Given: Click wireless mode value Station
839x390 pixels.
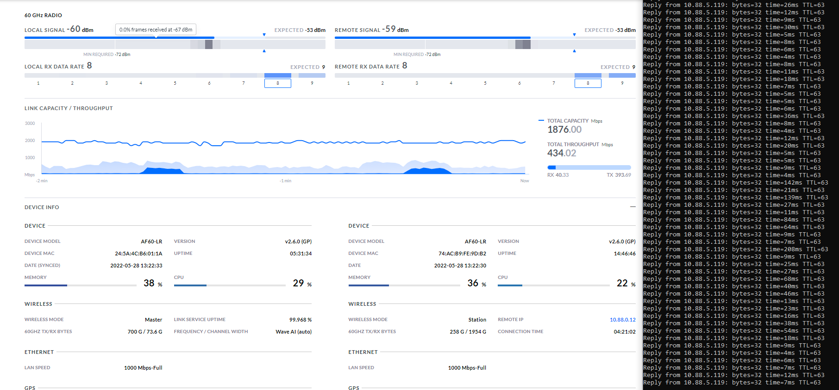Looking at the screenshot, I should (477, 320).
